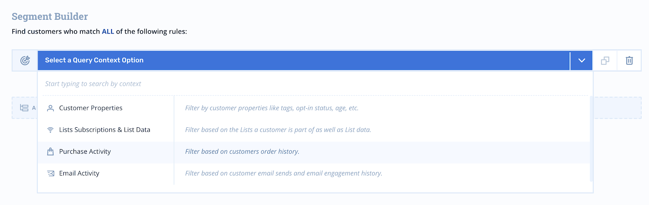Click the add-group icon behind dropdown
This screenshot has width=649, height=205.
point(24,108)
